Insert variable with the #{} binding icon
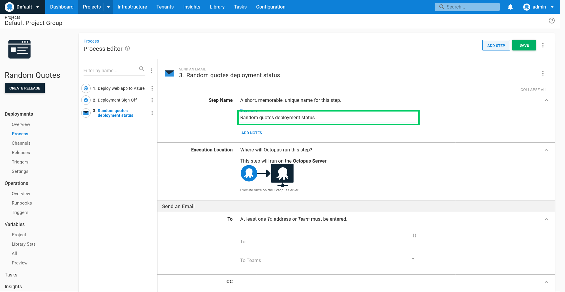 [x=413, y=235]
